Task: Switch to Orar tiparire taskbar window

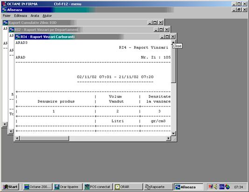Action: tap(68, 187)
